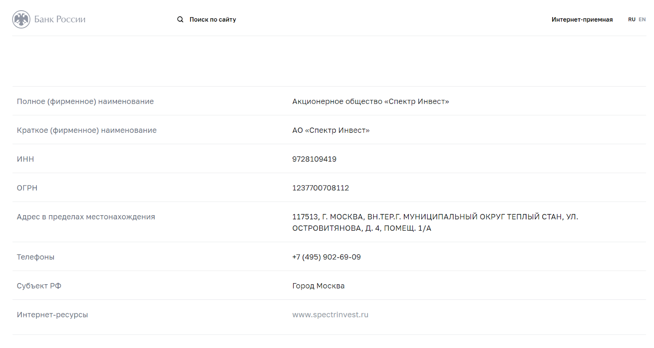Screen dimensions: 654x348
Task: Click the short name value АО «Спектр Инвест»
Action: [x=331, y=130]
